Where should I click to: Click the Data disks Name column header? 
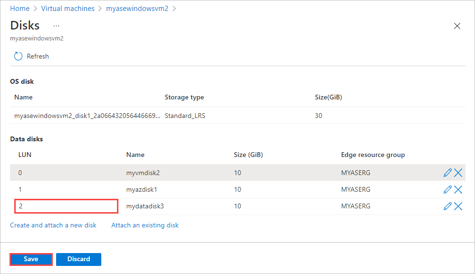(x=135, y=155)
